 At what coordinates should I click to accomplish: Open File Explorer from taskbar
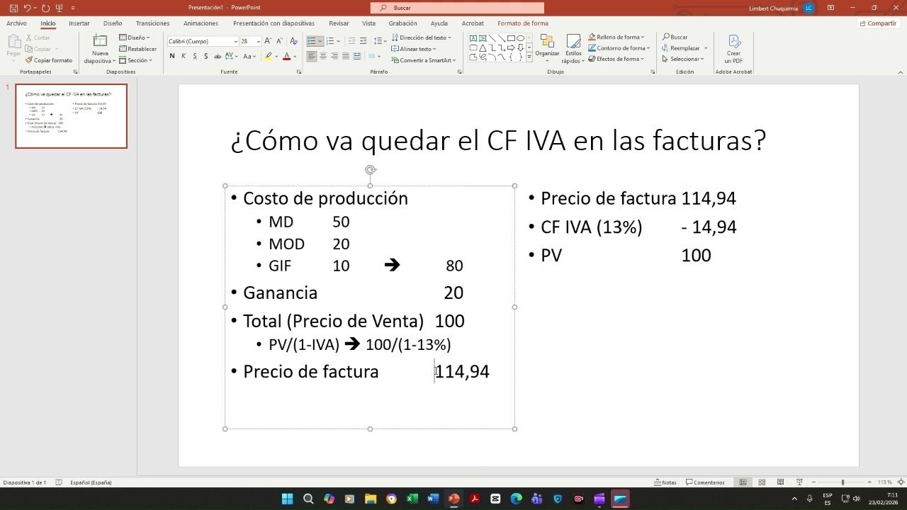tap(371, 499)
